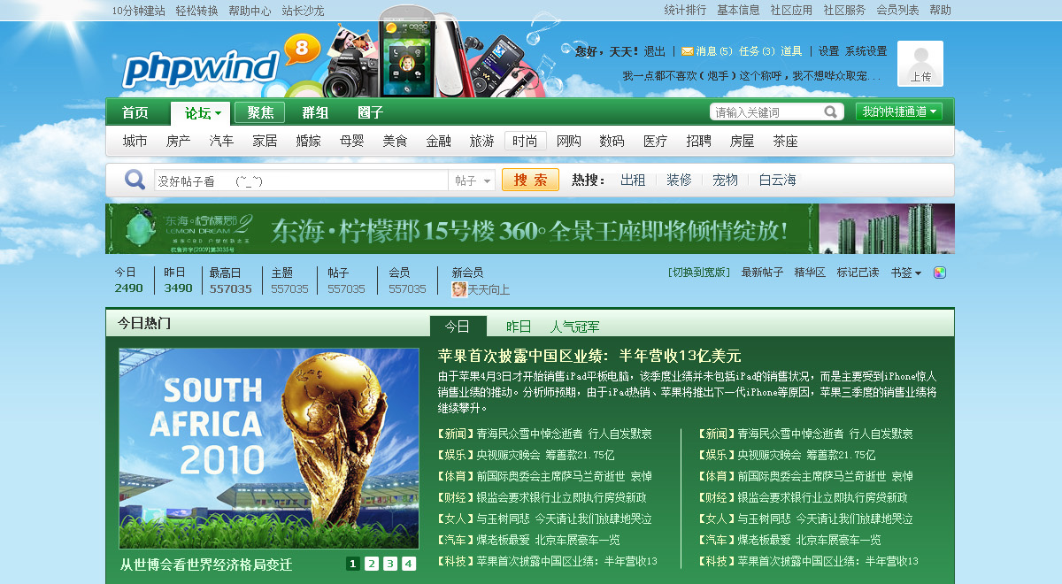
Task: Open 道具 link
Action: 791,51
